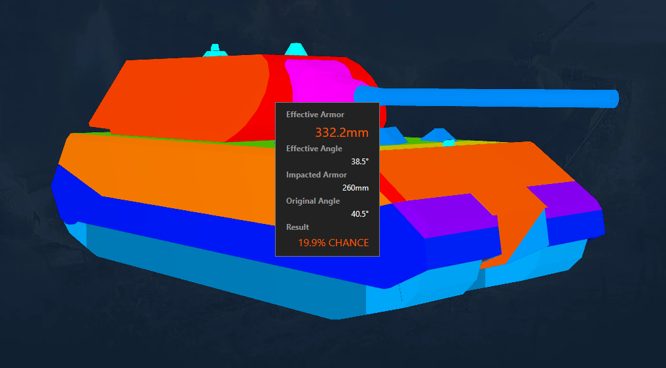Click the 'Effective Armor' label in tooltip
The image size is (666, 368).
(x=315, y=115)
